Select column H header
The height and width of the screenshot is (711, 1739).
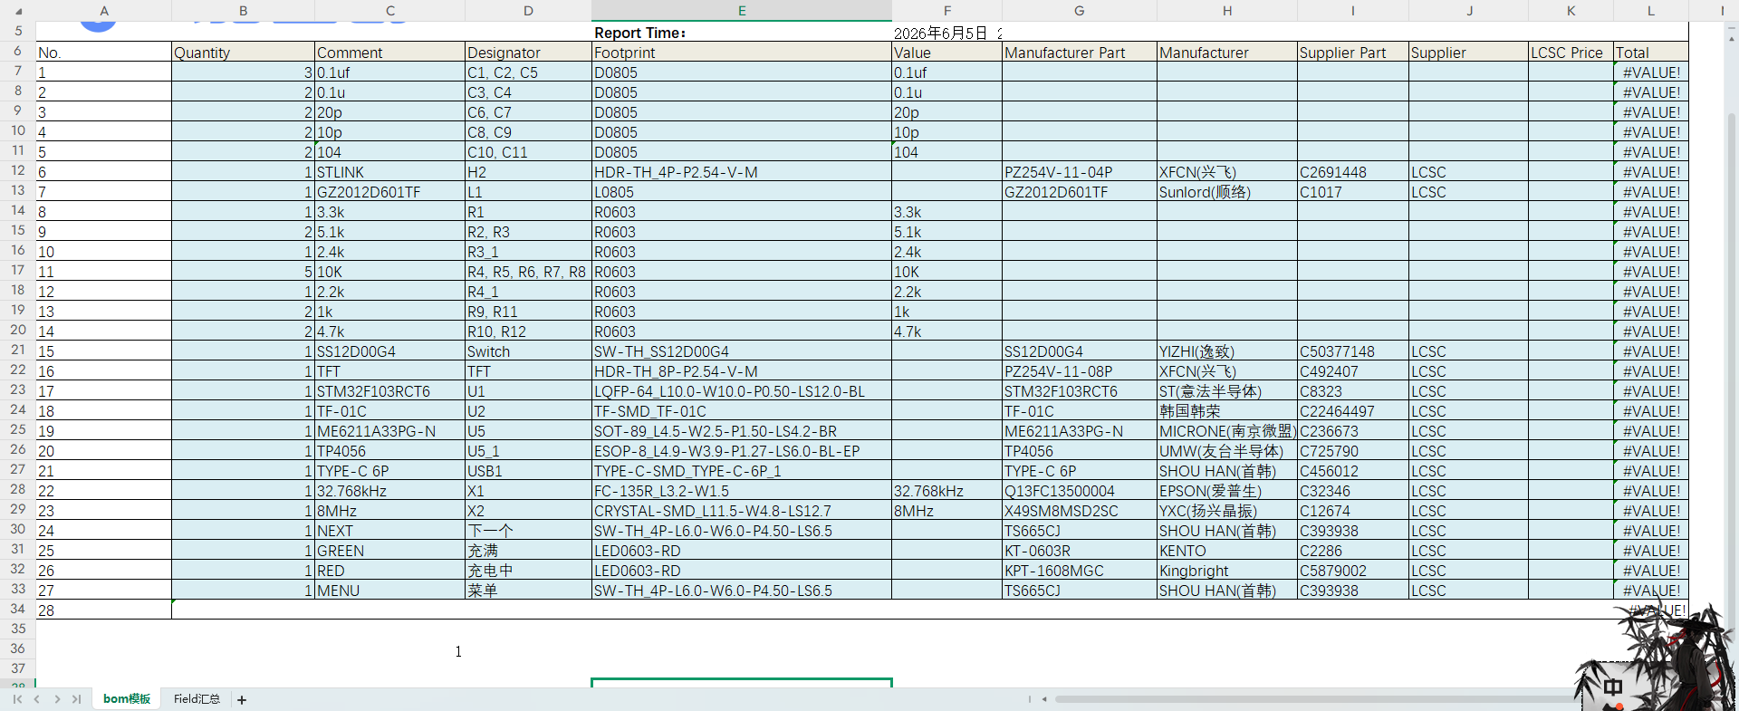point(1227,11)
